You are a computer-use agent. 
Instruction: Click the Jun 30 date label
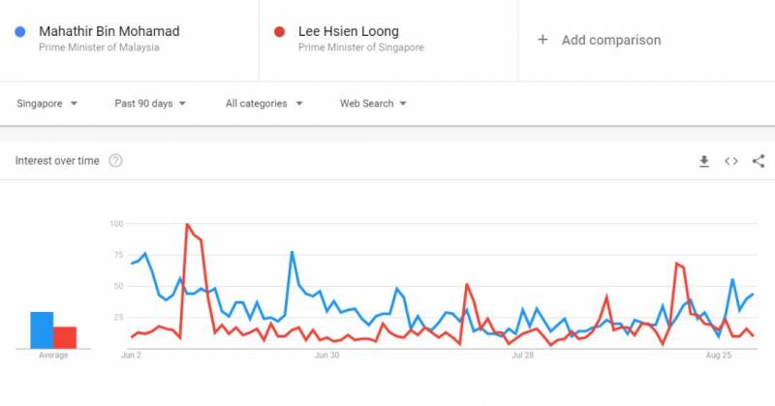(327, 356)
